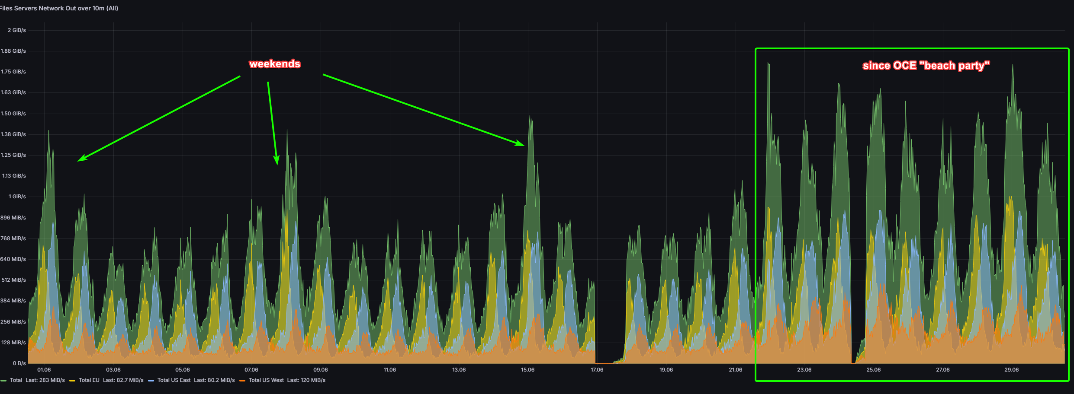
Task: Click the 13.06 date on the time axis
Action: (459, 370)
